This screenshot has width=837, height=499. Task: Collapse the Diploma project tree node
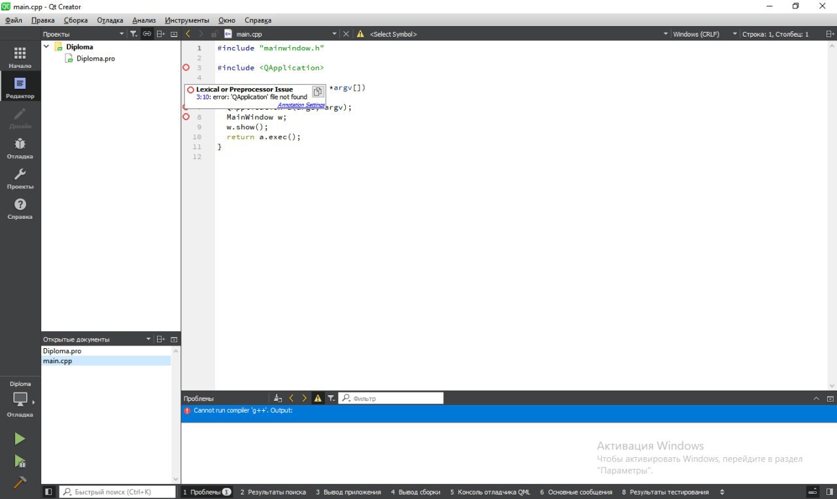46,47
